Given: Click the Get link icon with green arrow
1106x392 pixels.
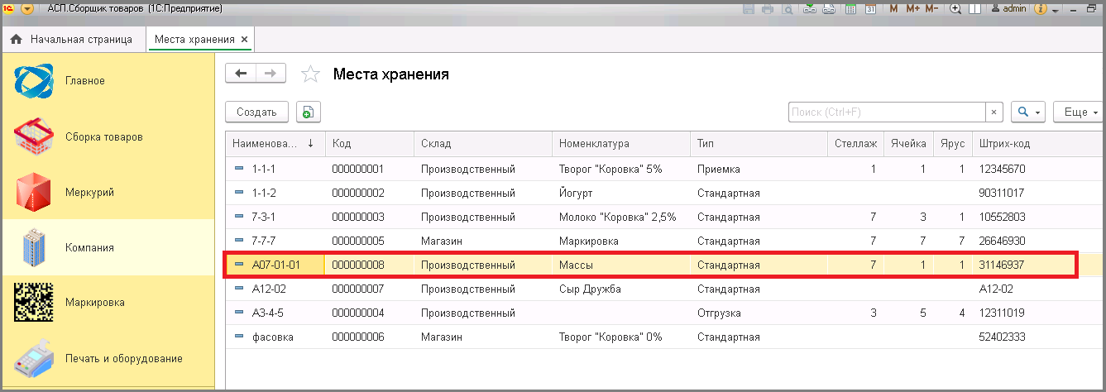Looking at the screenshot, I should click(810, 9).
